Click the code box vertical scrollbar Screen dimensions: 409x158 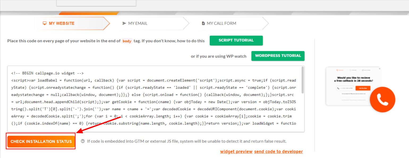[303, 80]
